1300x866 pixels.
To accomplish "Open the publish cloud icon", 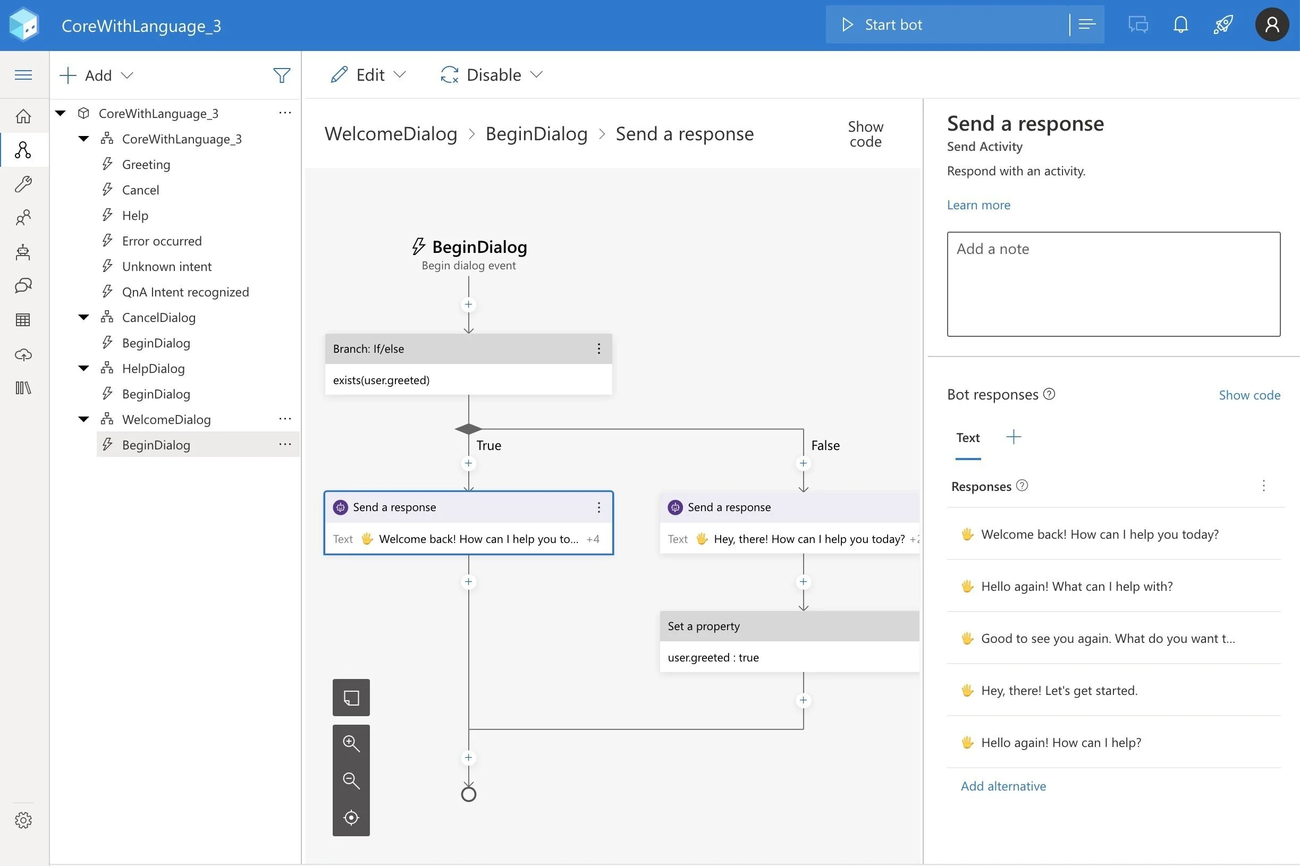I will [23, 354].
